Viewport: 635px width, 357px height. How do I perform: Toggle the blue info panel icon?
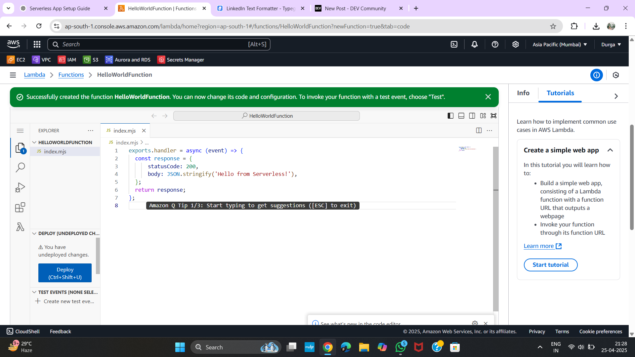[596, 75]
